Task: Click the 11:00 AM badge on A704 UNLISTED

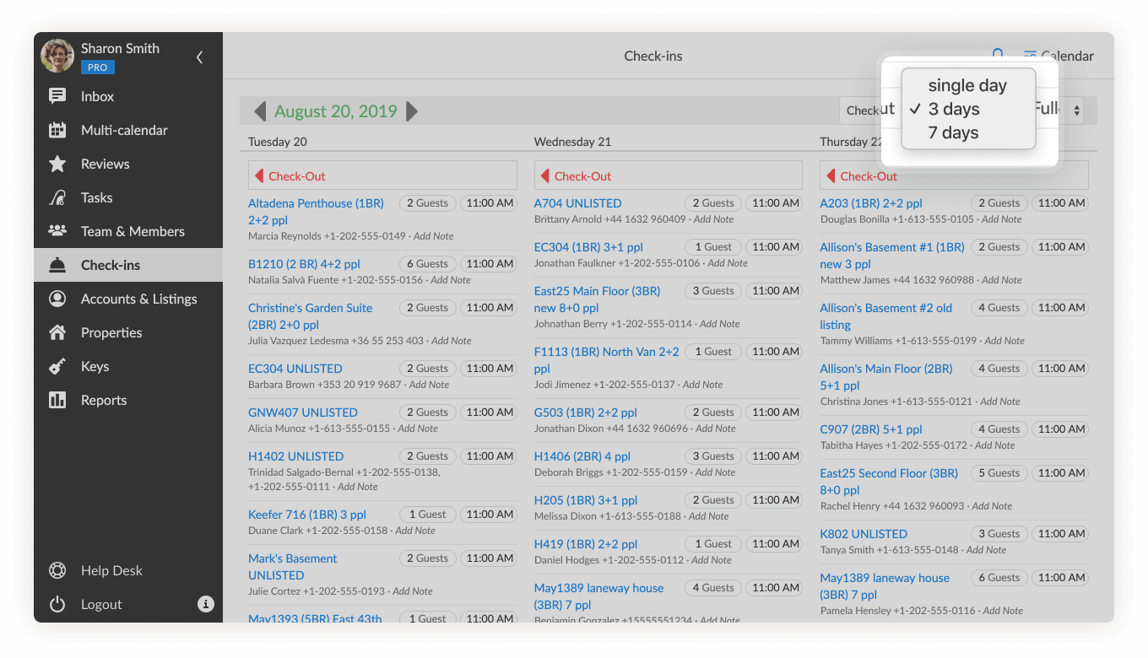Action: tap(775, 203)
